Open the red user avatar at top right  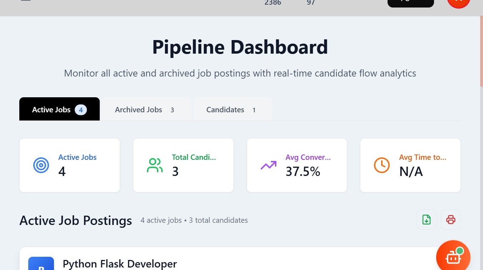pos(458,4)
